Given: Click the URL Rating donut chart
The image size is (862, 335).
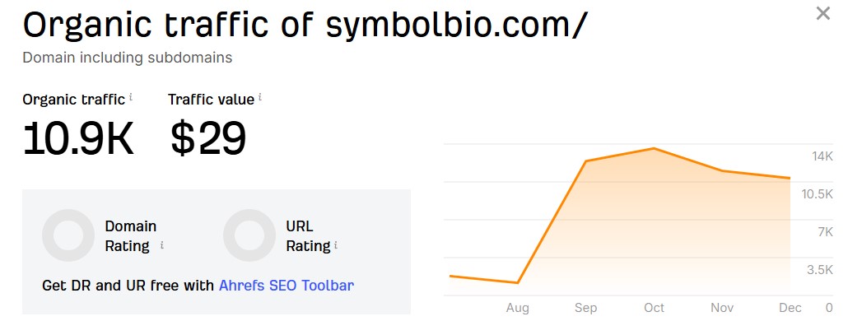Looking at the screenshot, I should pyautogui.click(x=249, y=235).
